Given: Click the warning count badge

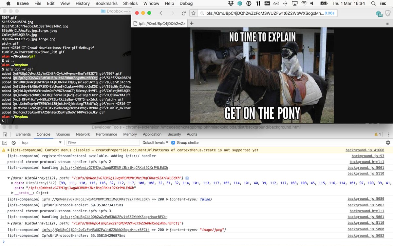Looking at the screenshot, I should pyautogui.click(x=378, y=134).
